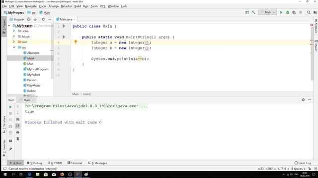Open the Navigate menu
The height and width of the screenshot is (178, 318).
(x=31, y=6)
